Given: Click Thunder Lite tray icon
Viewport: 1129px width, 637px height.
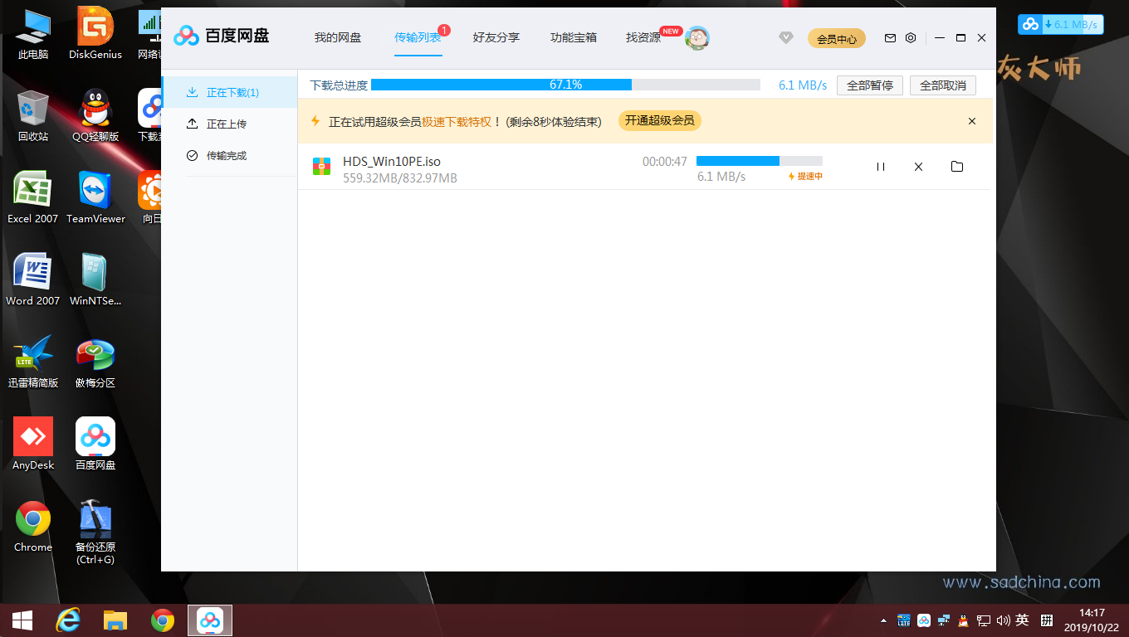Looking at the screenshot, I should tap(904, 620).
